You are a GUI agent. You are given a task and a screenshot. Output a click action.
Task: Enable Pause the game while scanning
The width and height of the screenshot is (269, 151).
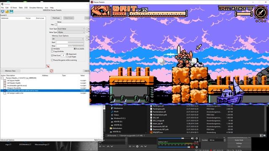pyautogui.click(x=52, y=60)
